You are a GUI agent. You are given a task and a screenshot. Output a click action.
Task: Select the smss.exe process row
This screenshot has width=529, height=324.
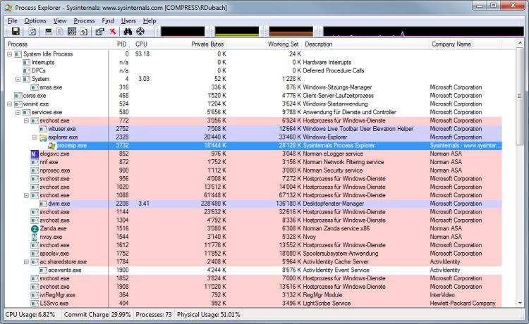253,87
